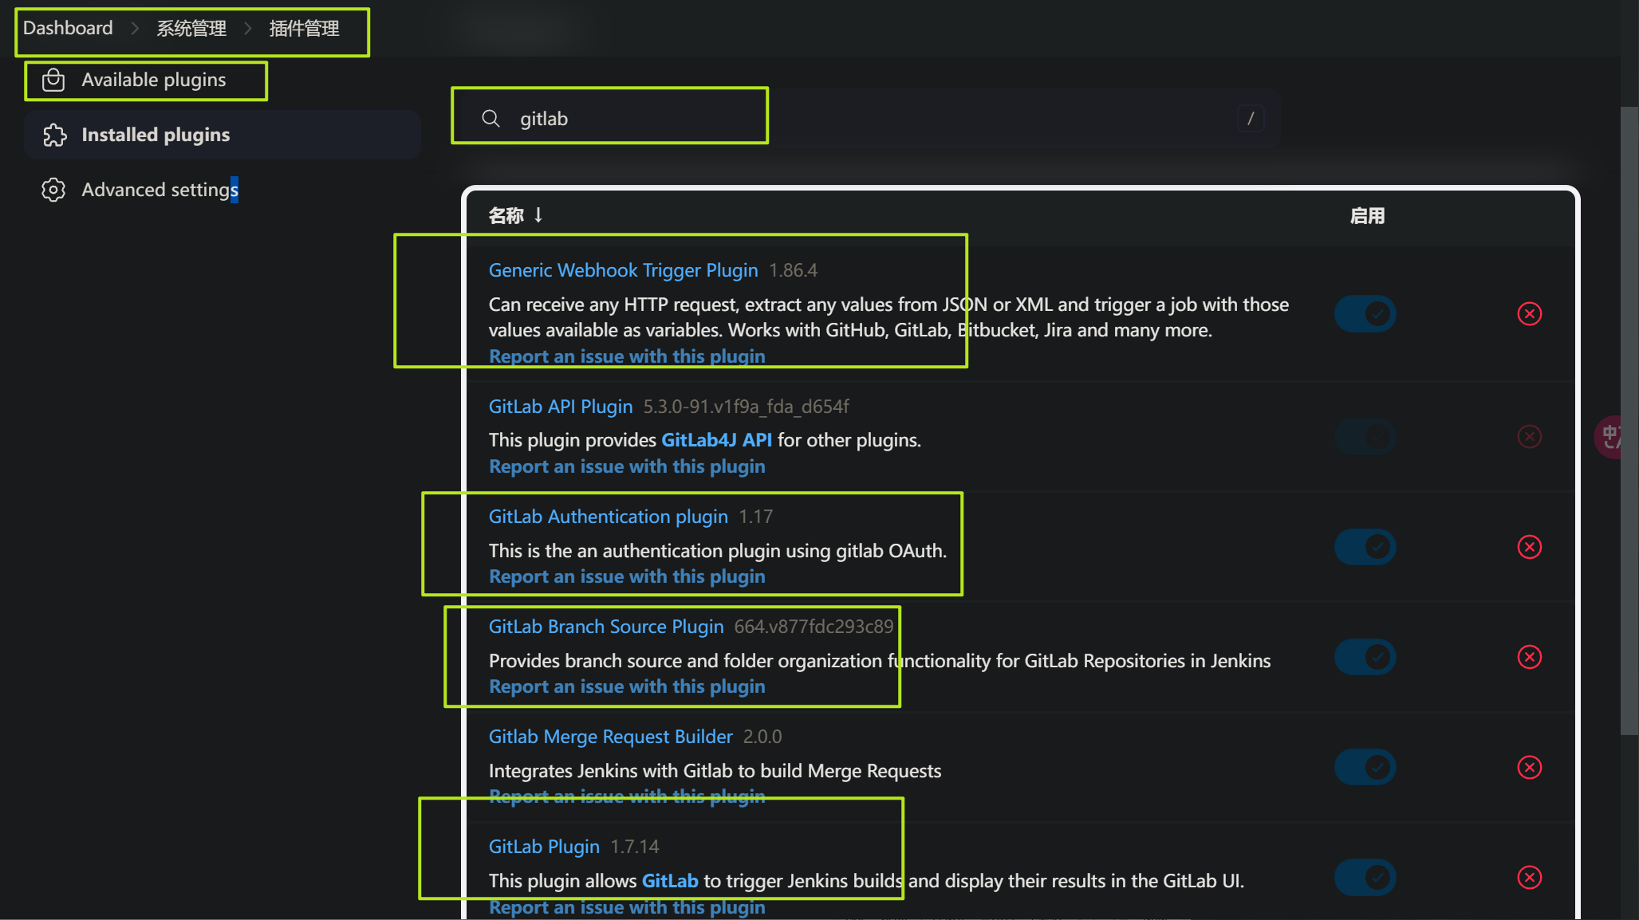Image resolution: width=1639 pixels, height=920 pixels.
Task: Click the Available plugins bag icon
Action: pos(53,80)
